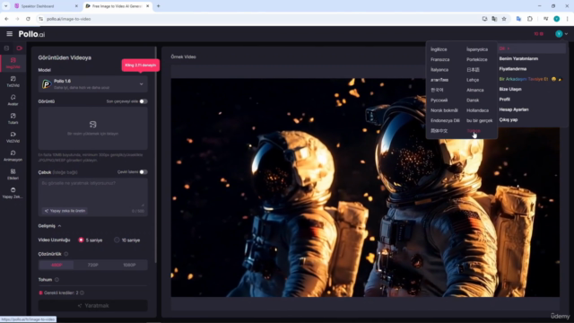
Task: Select İngilizce language
Action: click(439, 49)
